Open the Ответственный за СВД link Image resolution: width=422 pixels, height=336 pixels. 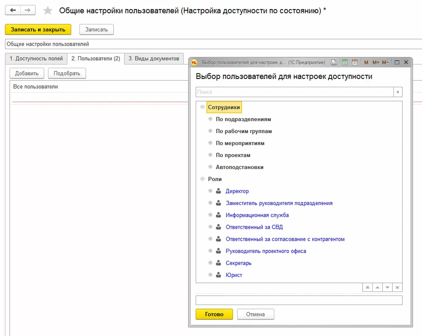254,227
